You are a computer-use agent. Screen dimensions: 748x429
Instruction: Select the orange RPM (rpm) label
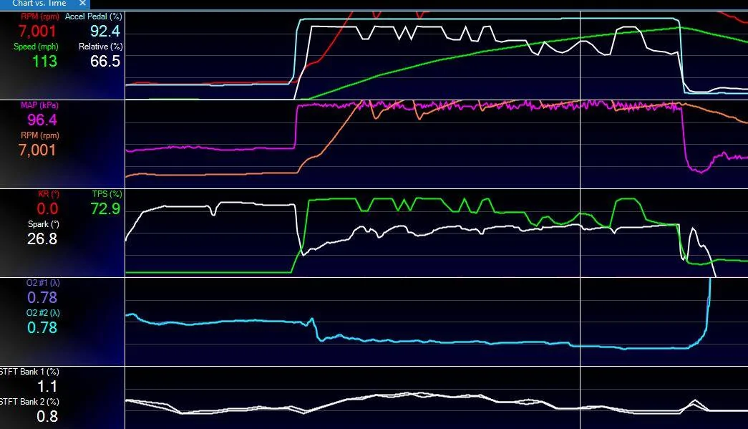40,135
